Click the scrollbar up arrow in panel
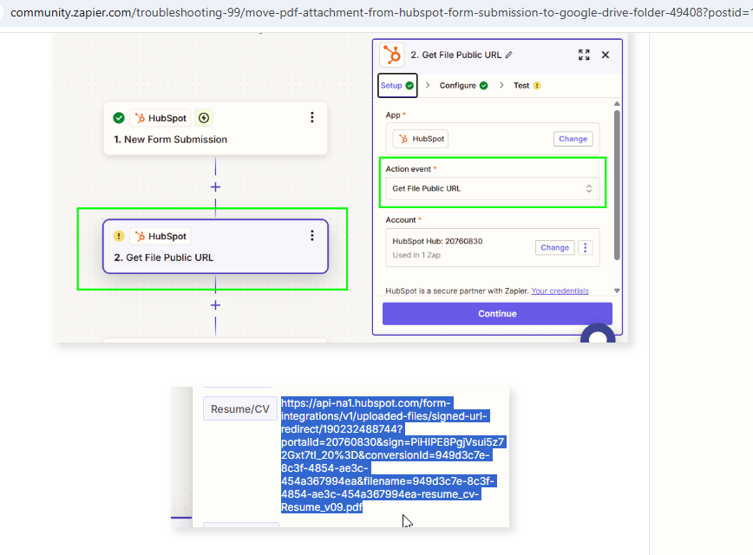753x555 pixels. 617,104
